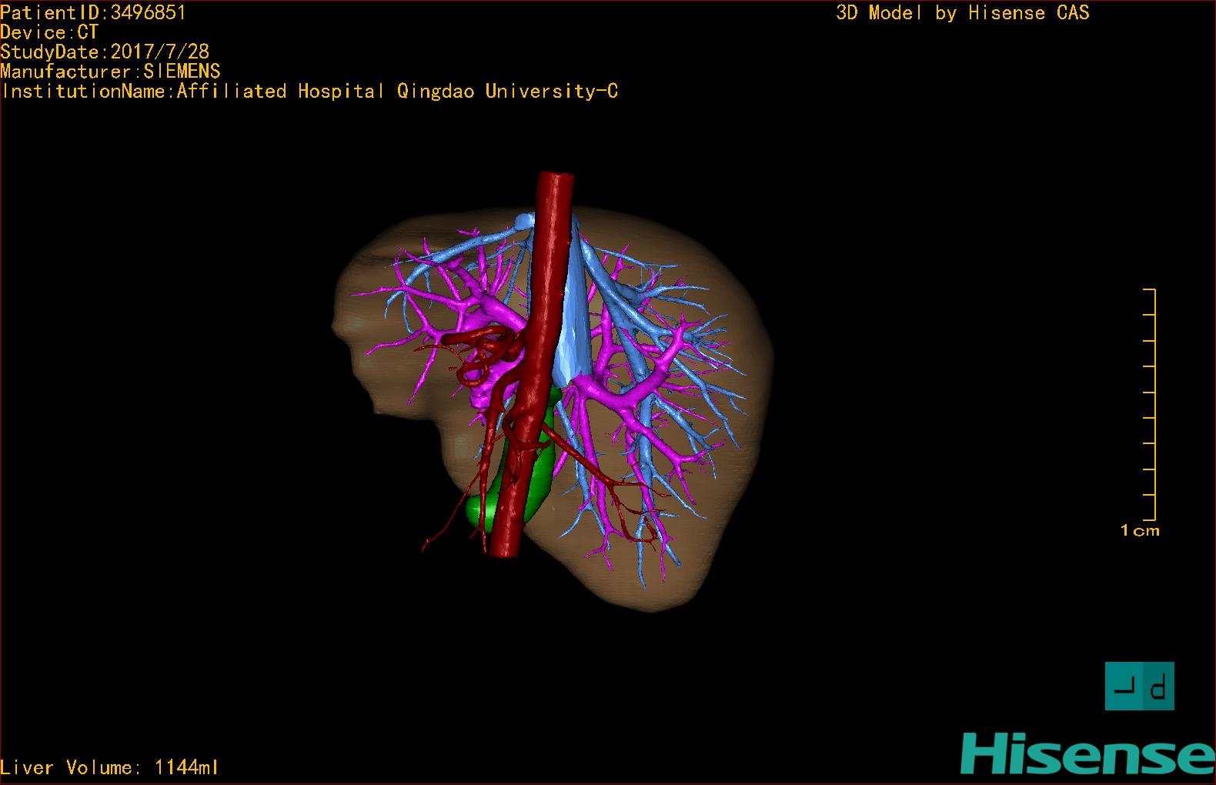The width and height of the screenshot is (1216, 785).
Task: Click the Patient ID text line
Action: 93,12
